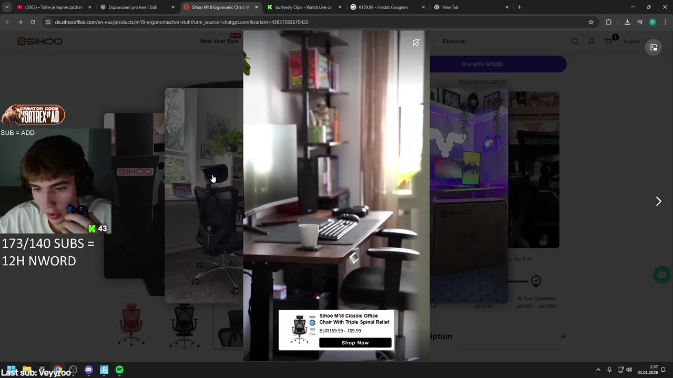Open the OBS icon on taskbar
This screenshot has height=378, width=673.
pos(73,370)
